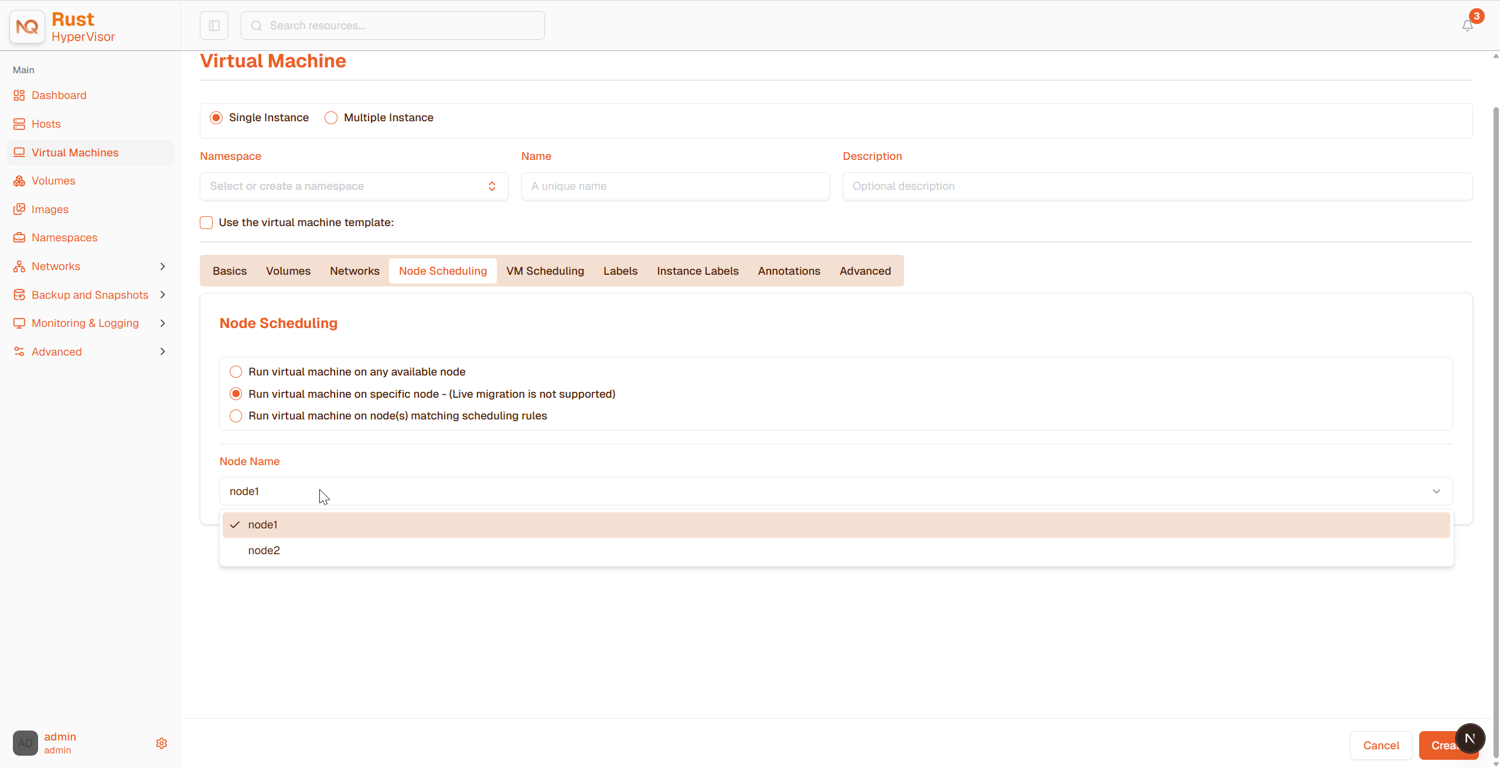The width and height of the screenshot is (1500, 768).
Task: Select node1 from the dropdown list
Action: coord(836,525)
